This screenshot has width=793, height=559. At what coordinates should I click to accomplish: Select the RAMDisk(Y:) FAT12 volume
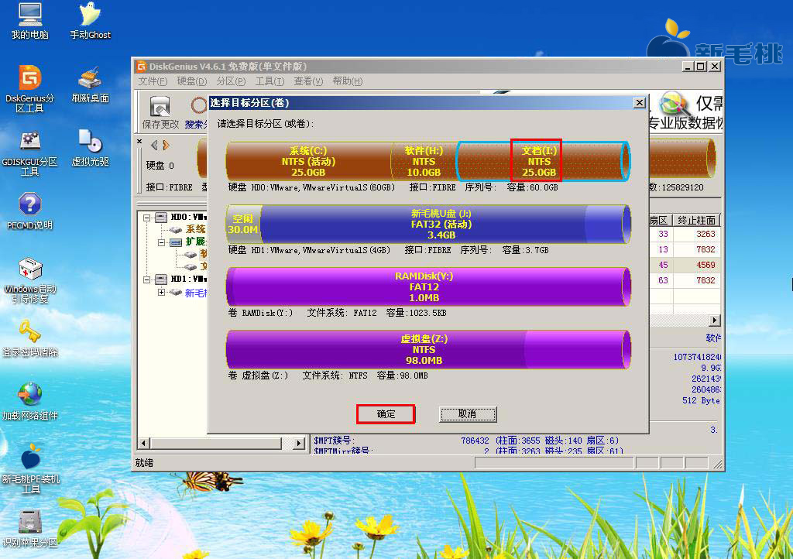point(427,286)
